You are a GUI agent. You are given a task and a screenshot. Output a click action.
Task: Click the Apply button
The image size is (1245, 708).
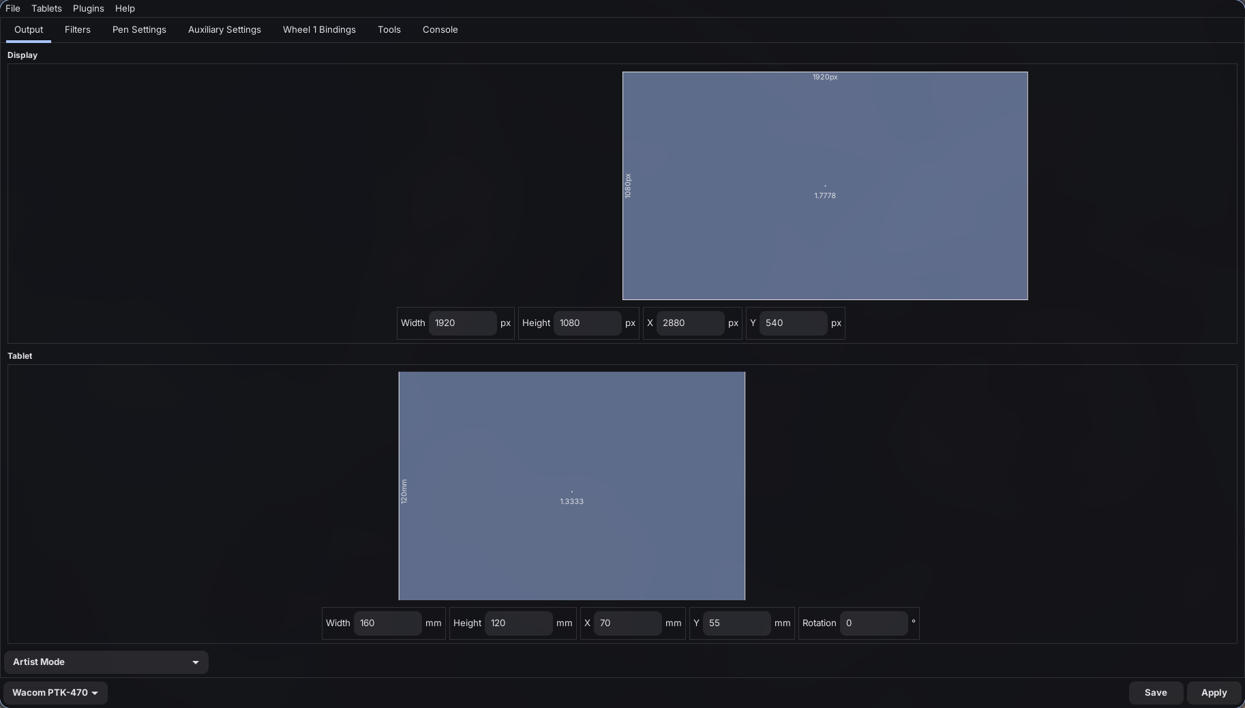click(x=1214, y=693)
